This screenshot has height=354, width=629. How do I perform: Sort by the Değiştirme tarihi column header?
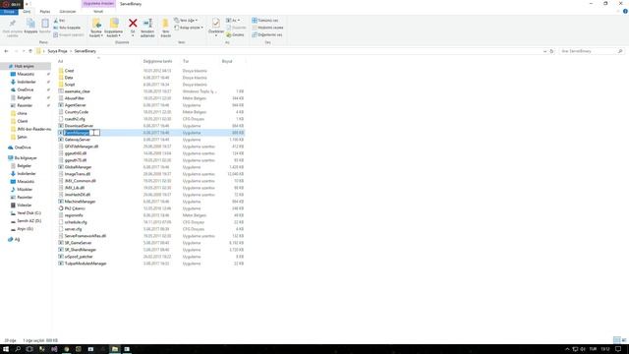click(x=157, y=61)
